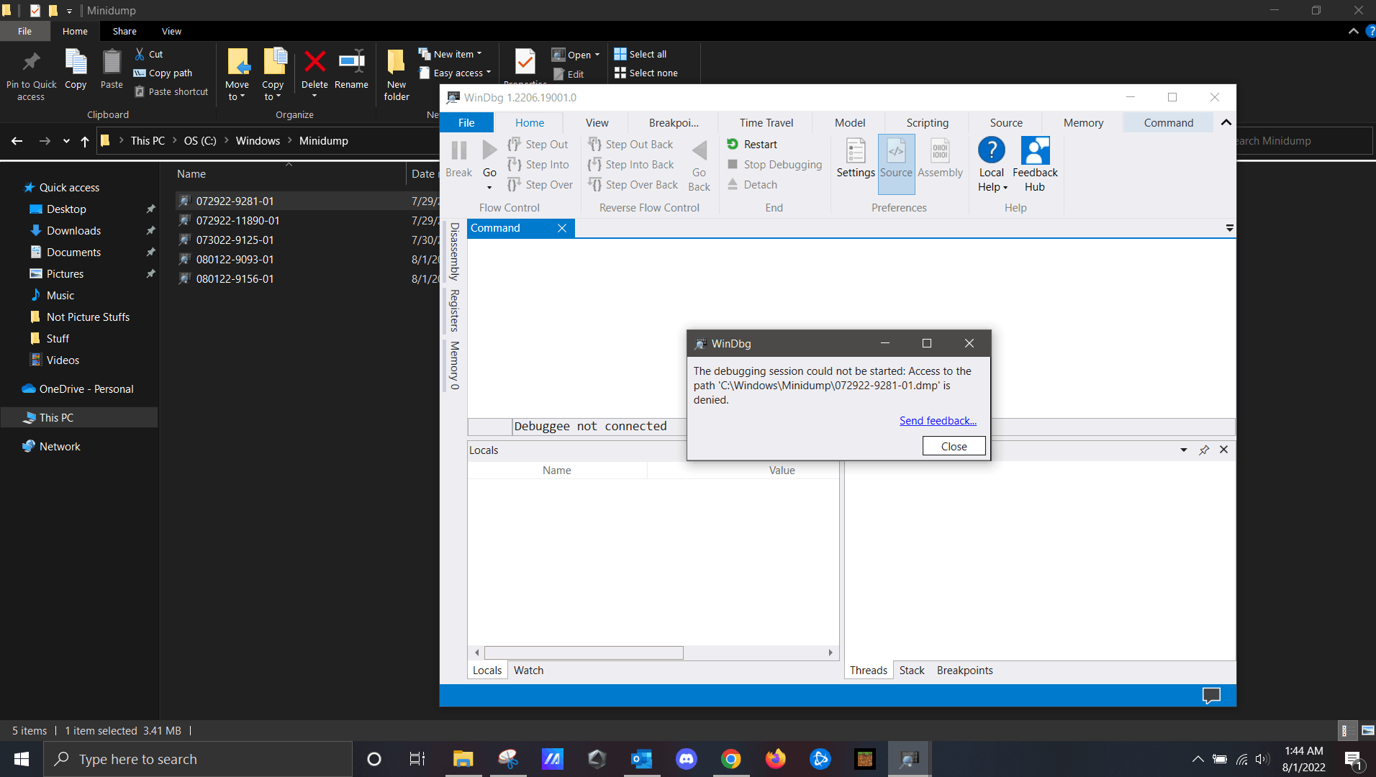Screen dimensions: 1376x777
Task: Switch to the WinDbg View tab
Action: tap(597, 123)
